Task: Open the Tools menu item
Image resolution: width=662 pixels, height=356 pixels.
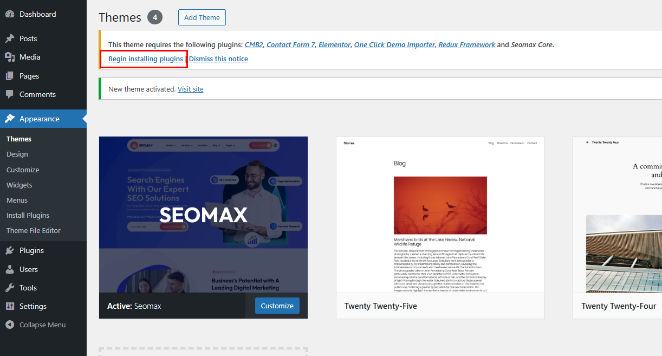Action: coord(43,288)
